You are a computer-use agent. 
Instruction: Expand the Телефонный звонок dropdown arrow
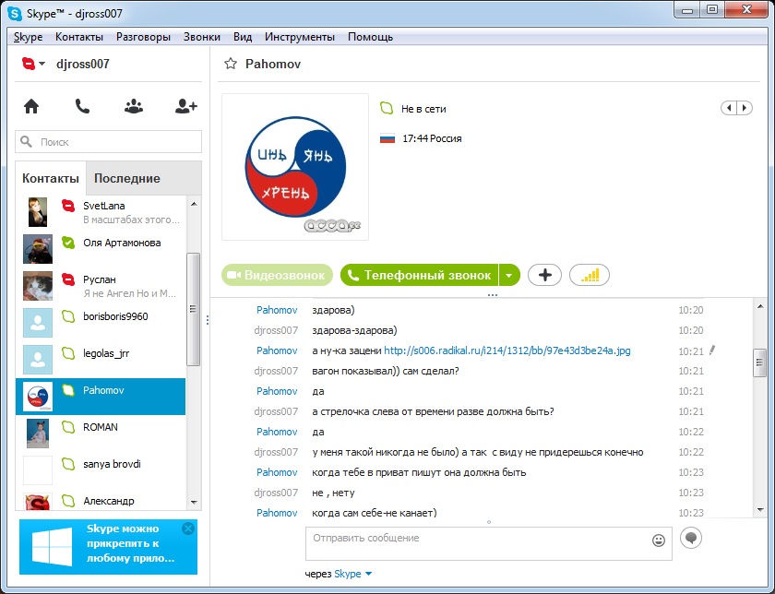[x=509, y=275]
